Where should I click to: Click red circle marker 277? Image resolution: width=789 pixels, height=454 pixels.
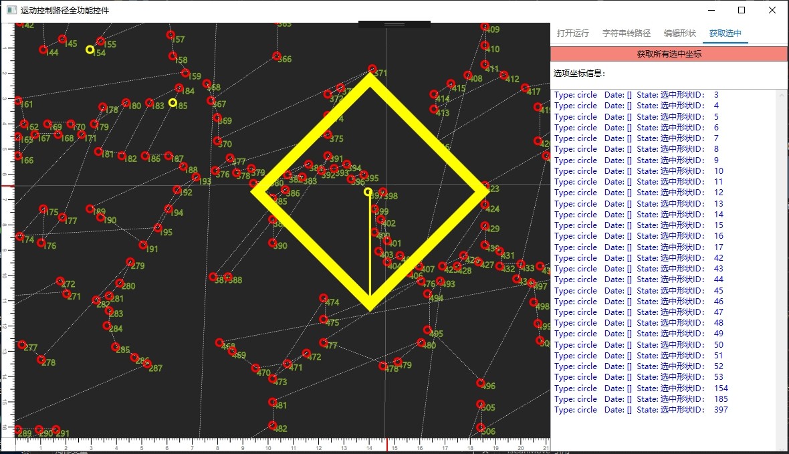[21, 345]
